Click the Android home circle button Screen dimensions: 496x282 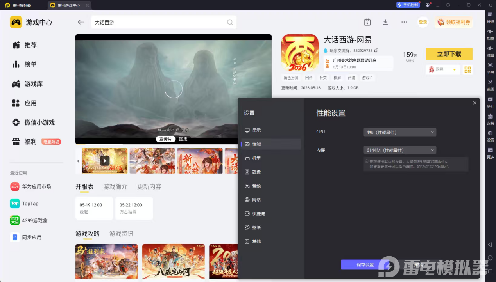(x=490, y=258)
